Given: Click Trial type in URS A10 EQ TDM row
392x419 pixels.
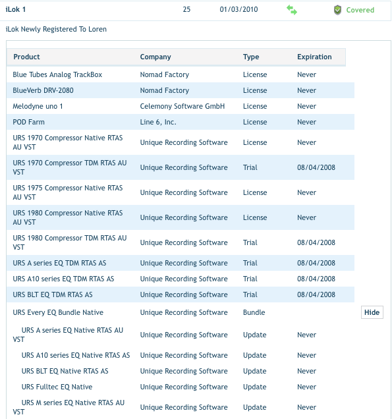Looking at the screenshot, I should pos(250,279).
